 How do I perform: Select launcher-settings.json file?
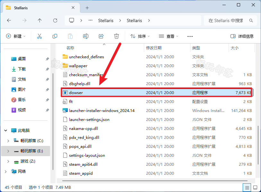(x=89, y=119)
